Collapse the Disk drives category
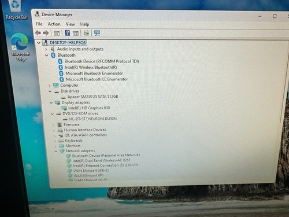 point(50,91)
